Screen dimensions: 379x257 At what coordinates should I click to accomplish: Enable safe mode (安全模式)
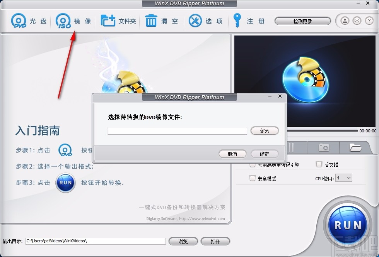[x=252, y=178]
